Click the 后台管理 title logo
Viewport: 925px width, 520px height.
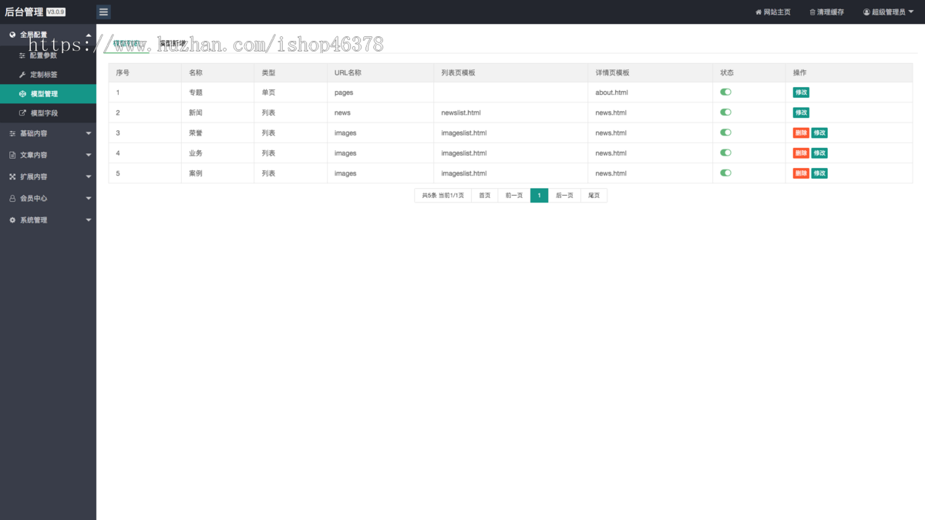[24, 12]
